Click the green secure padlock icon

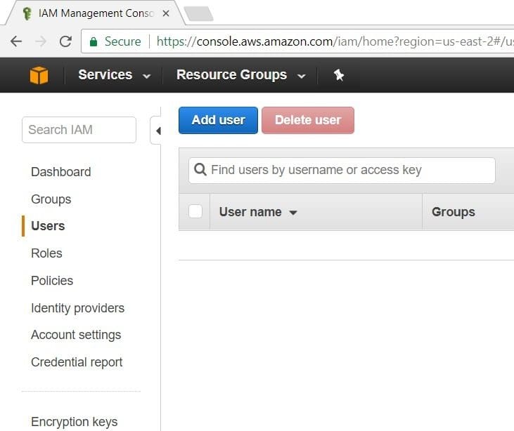94,41
